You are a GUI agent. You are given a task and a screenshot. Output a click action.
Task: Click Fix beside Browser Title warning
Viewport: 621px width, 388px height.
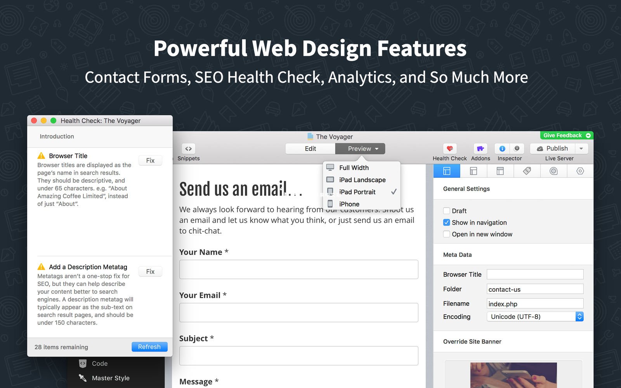click(x=150, y=161)
